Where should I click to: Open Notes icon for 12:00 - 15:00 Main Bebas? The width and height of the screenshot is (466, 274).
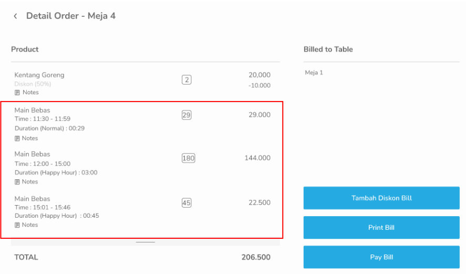(x=17, y=182)
